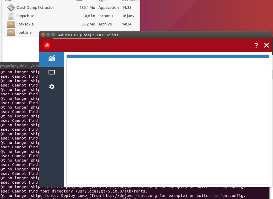Viewport: 273px width, 199px height.
Task: Click the question mark help icon
Action: click(256, 45)
